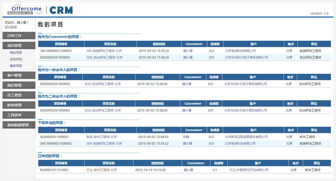Open 360-前端研发工程师-北京 in 下属参与的项目
336x181 pixels.
click(104, 144)
